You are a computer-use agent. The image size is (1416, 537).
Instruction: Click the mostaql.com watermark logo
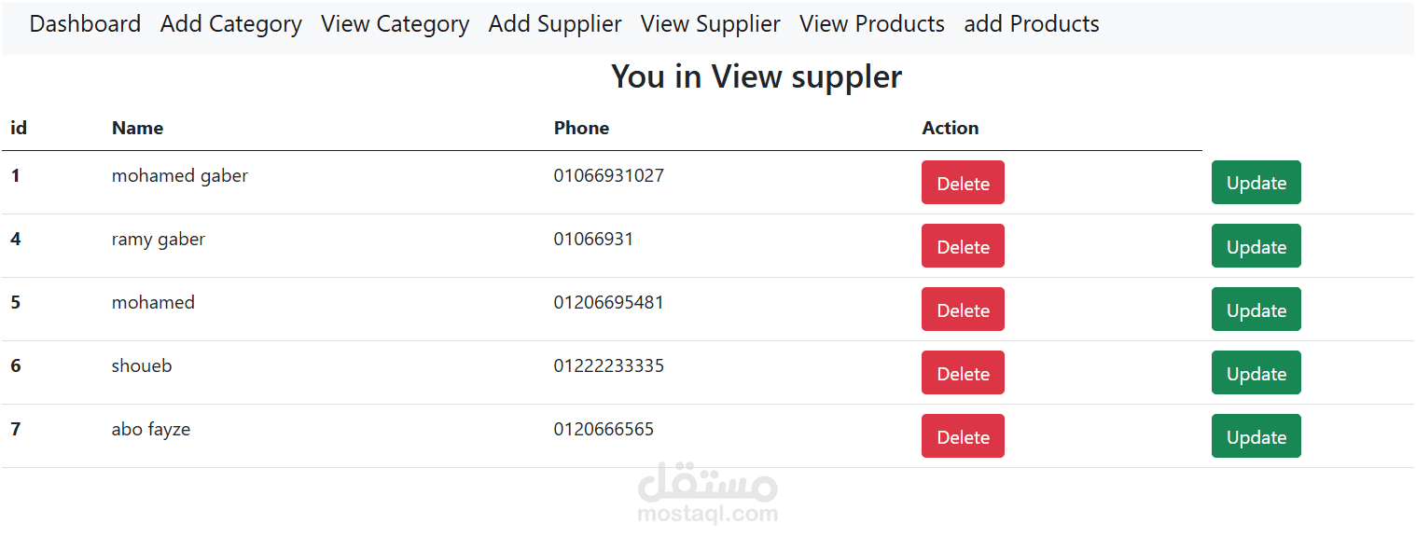[x=707, y=493]
